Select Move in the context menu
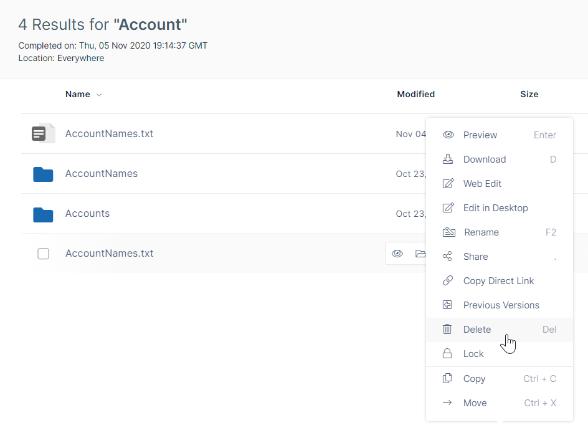This screenshot has width=588, height=438. click(475, 403)
